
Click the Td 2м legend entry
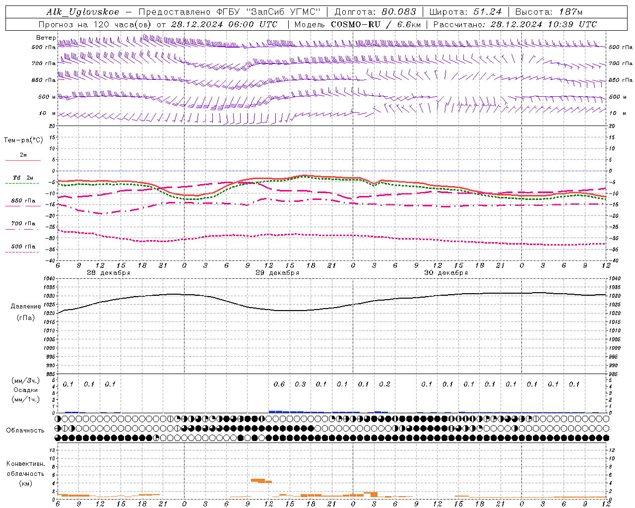click(23, 178)
